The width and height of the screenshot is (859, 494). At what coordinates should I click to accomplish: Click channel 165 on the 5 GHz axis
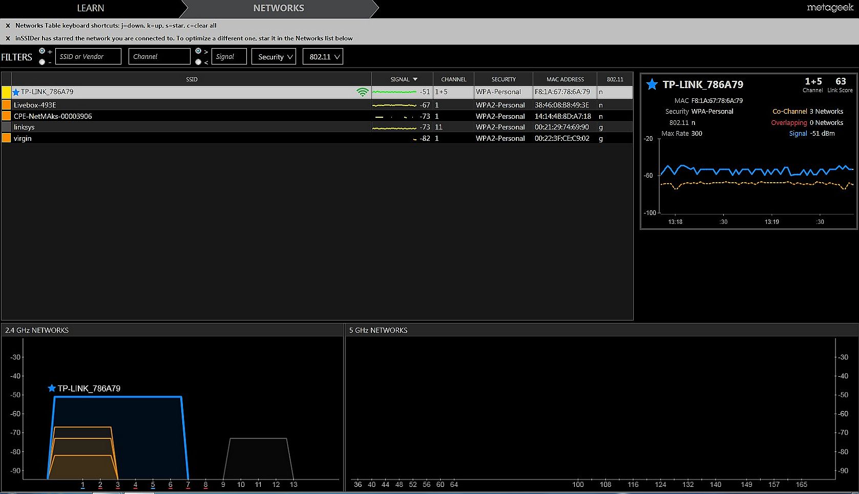(801, 484)
